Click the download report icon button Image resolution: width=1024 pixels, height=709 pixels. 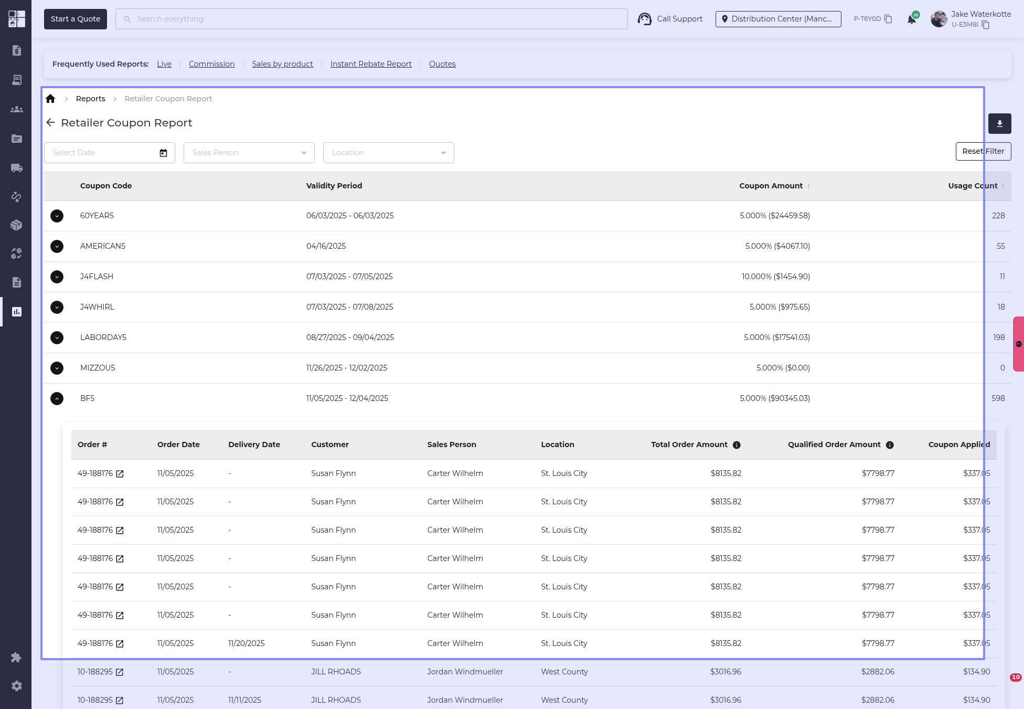(x=999, y=124)
